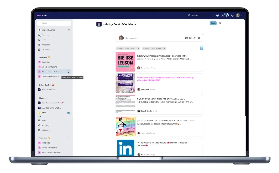Toggle visibility icon next to Chat with Cohort
This screenshot has height=173, width=279.
coord(69,29)
